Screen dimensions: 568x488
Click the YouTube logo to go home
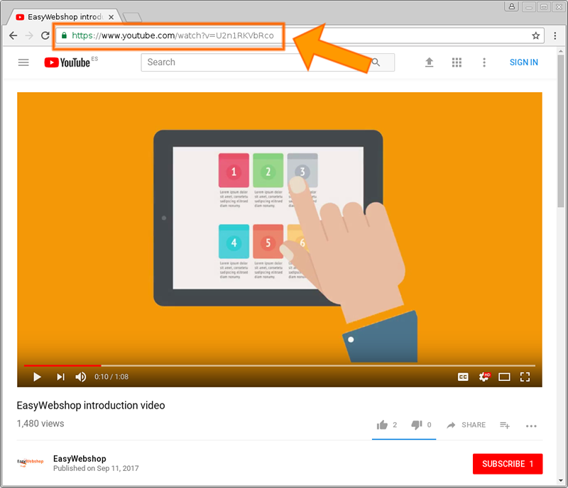click(67, 62)
